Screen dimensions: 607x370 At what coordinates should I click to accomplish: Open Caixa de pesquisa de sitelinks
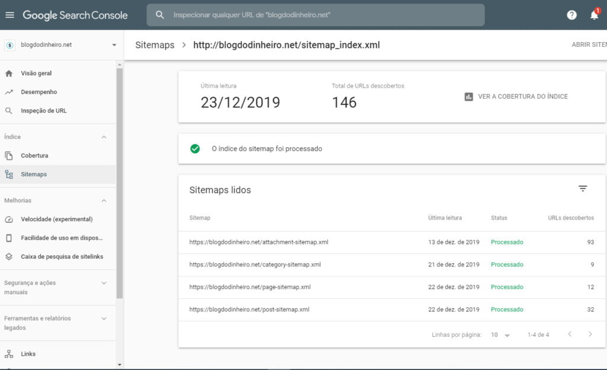point(58,257)
